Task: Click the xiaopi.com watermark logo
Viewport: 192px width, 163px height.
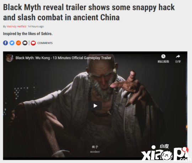Action: (x=165, y=153)
